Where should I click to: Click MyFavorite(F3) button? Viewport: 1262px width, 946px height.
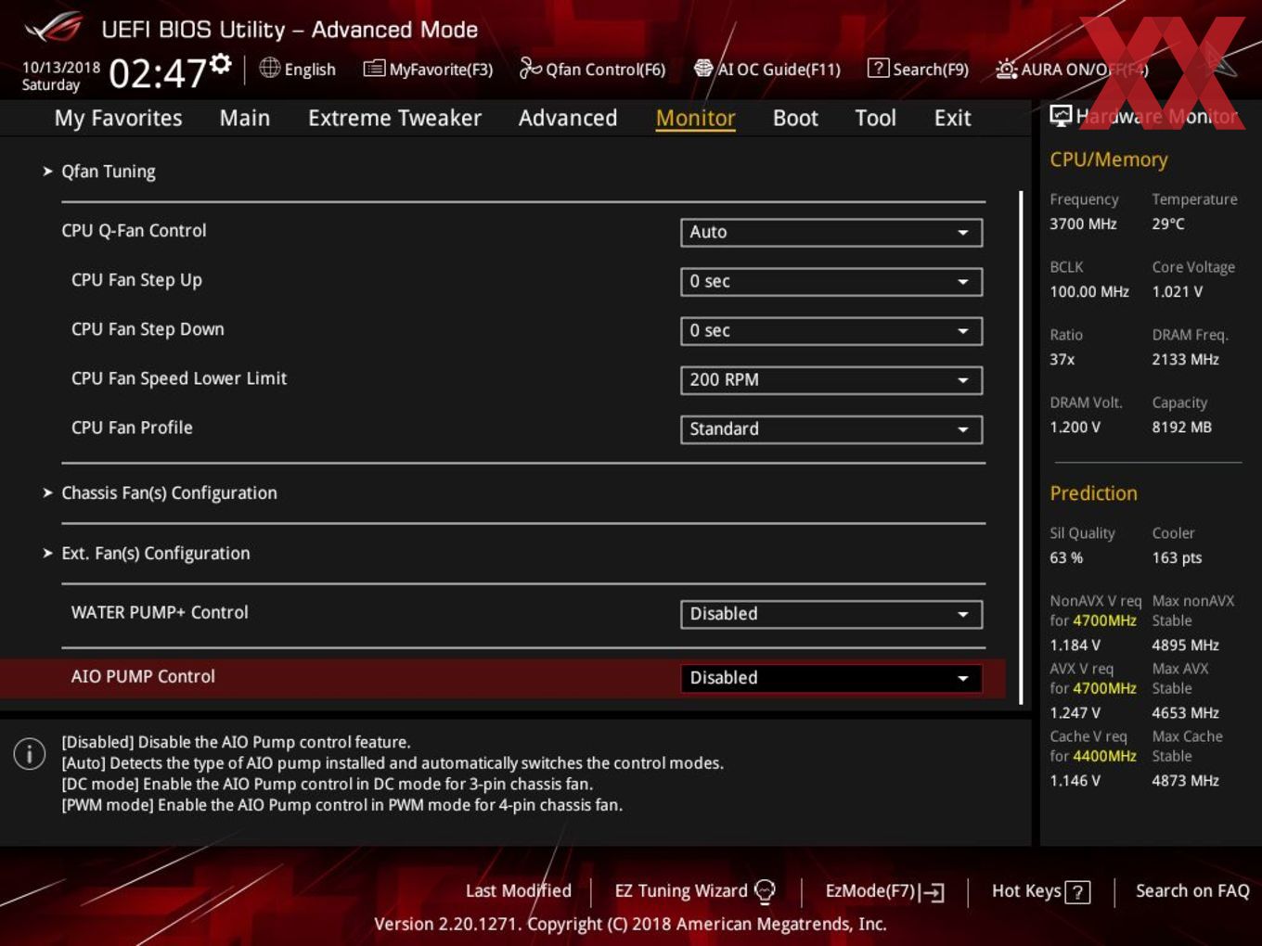click(428, 69)
